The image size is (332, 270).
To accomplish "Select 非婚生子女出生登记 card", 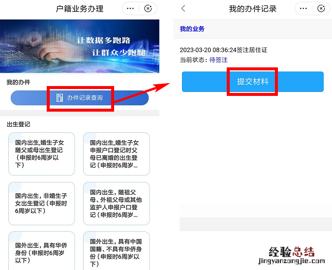I will [41, 204].
